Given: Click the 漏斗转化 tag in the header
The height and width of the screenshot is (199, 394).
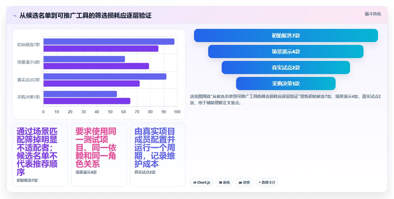Looking at the screenshot, I should (373, 14).
